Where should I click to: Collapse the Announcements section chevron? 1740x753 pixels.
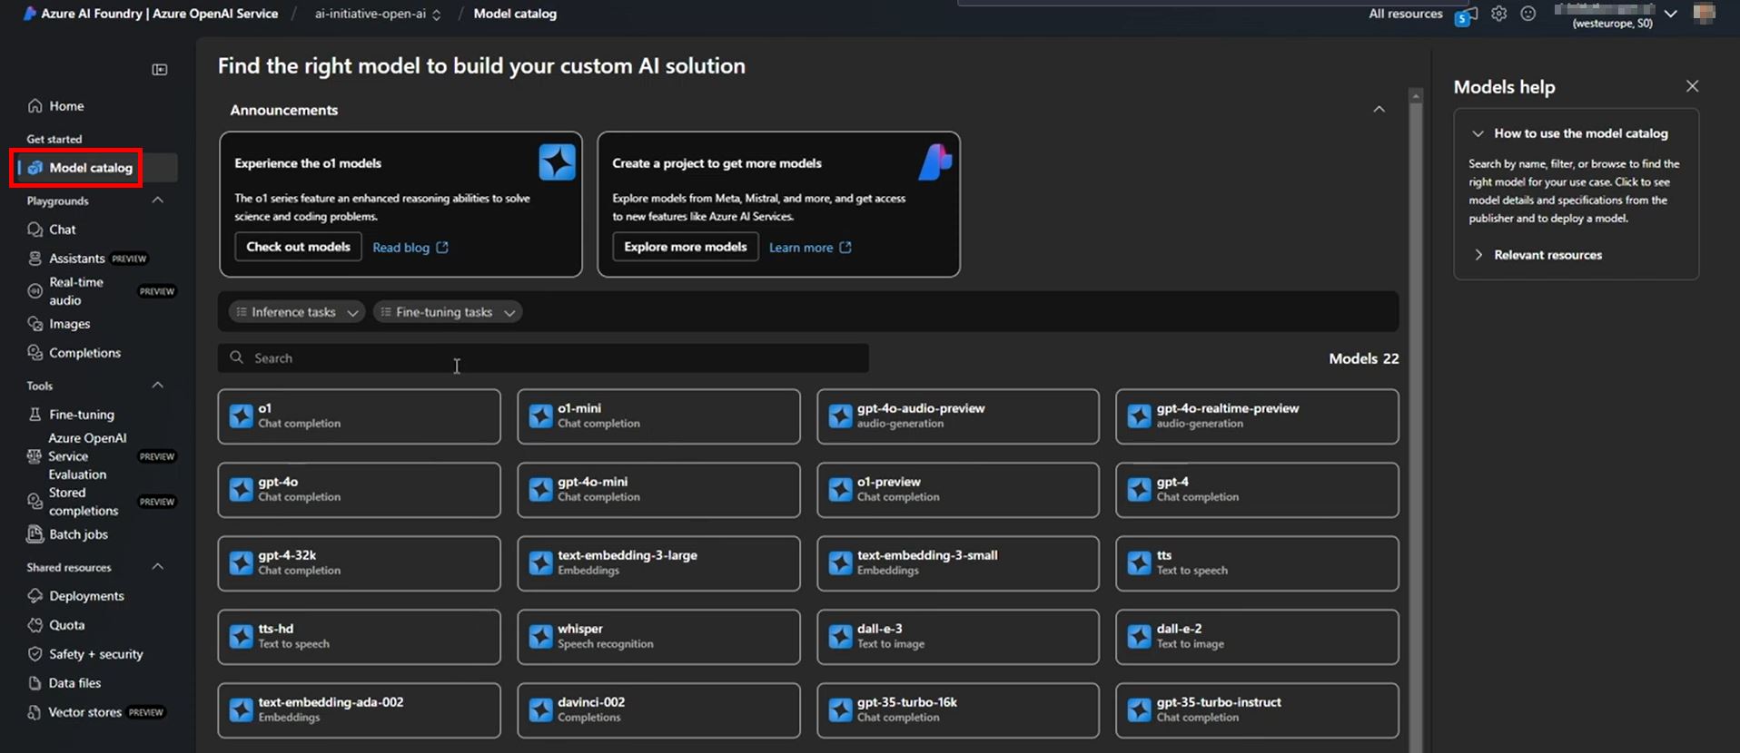(x=1379, y=110)
